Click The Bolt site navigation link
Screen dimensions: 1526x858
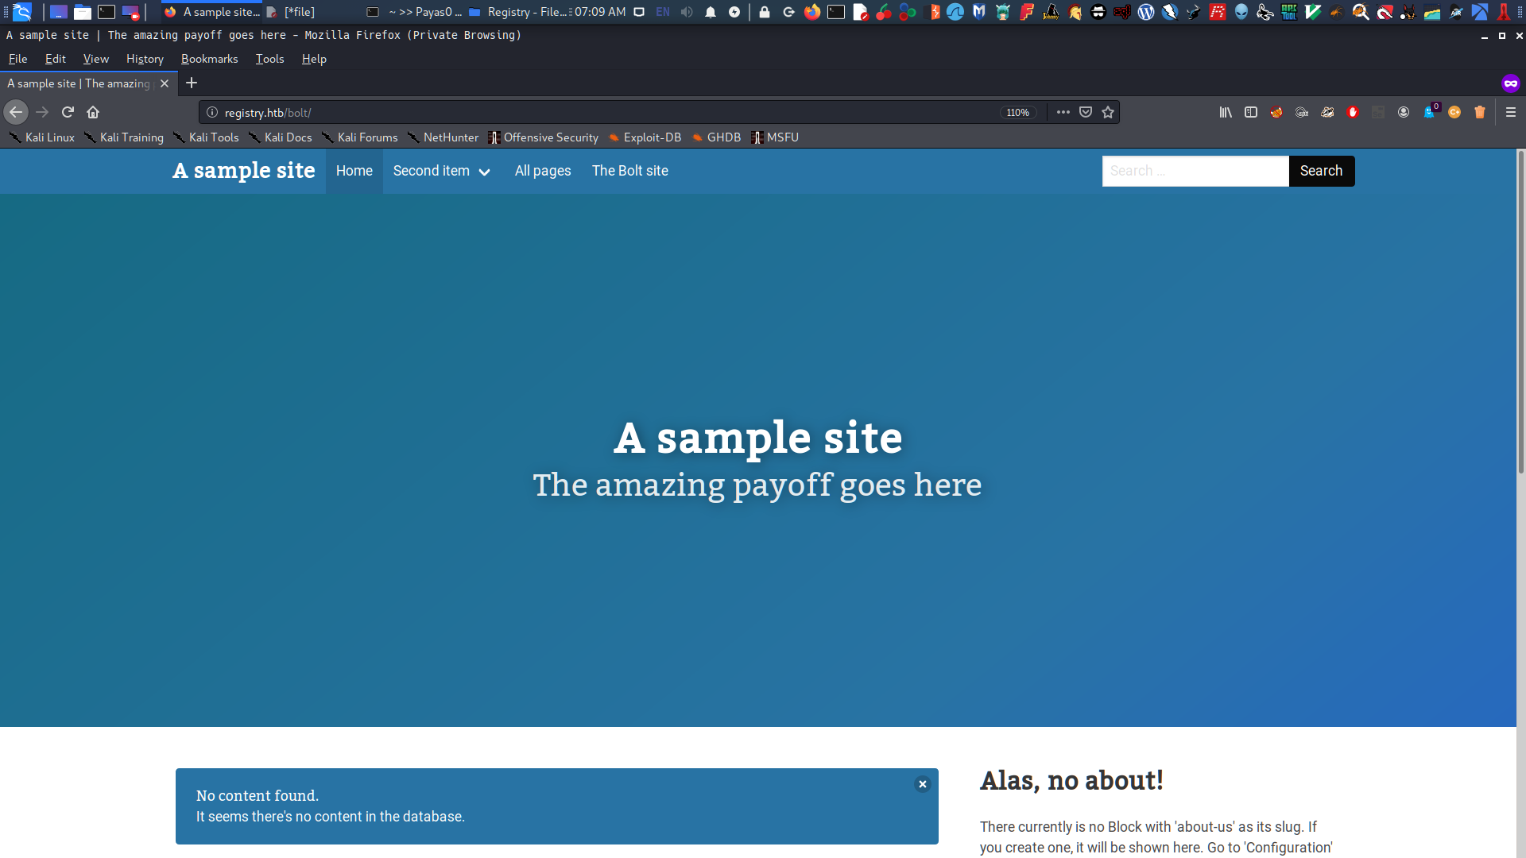[630, 171]
